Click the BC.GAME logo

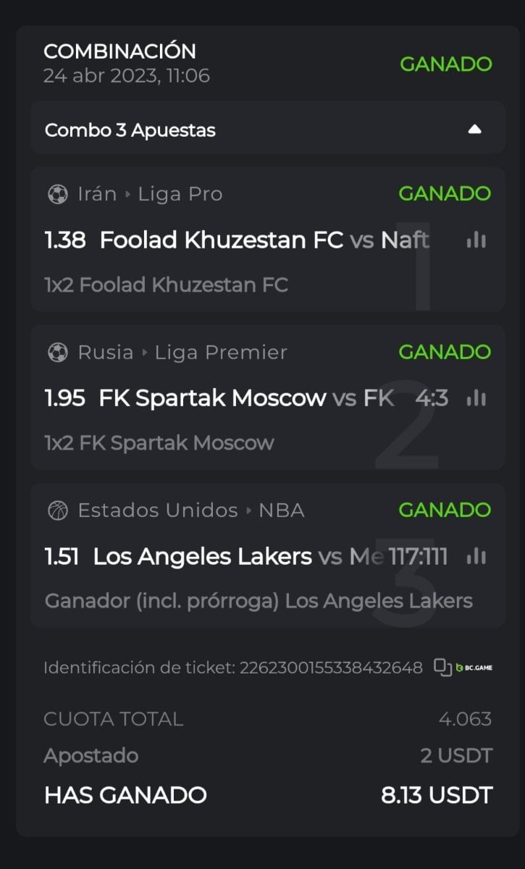(474, 667)
